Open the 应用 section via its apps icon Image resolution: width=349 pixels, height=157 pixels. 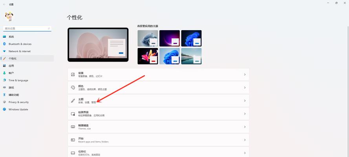pyautogui.click(x=4, y=66)
